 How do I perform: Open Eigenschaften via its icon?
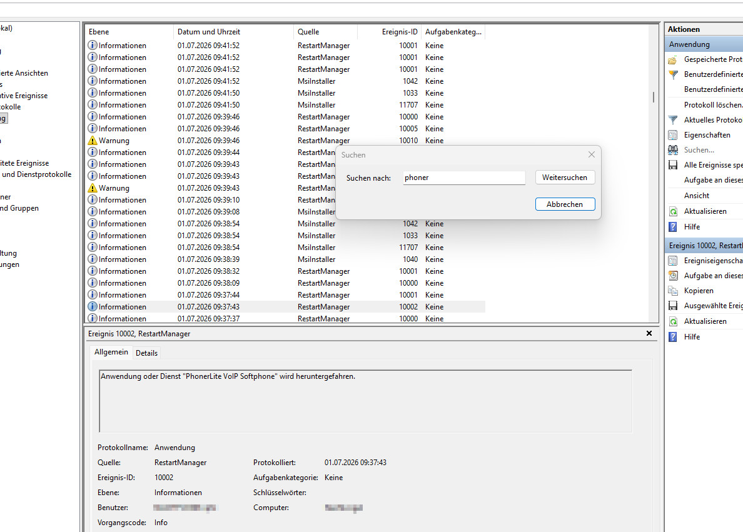[672, 135]
